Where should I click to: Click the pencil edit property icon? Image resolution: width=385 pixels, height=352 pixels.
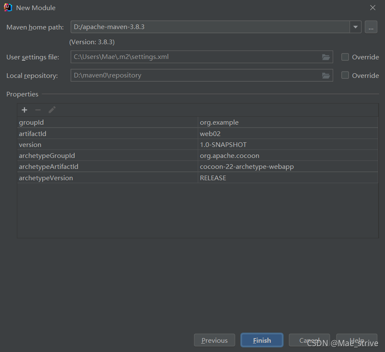click(x=52, y=110)
